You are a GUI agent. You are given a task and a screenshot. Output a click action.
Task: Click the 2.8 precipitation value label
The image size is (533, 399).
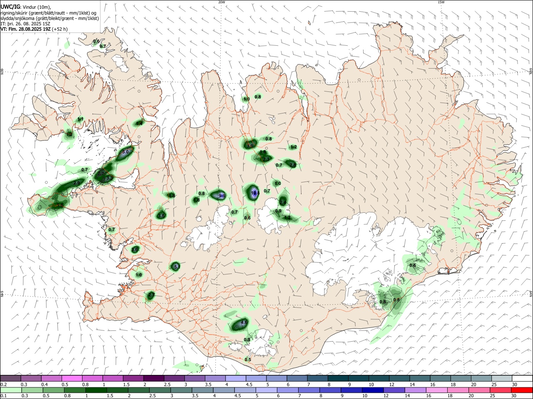point(293,165)
